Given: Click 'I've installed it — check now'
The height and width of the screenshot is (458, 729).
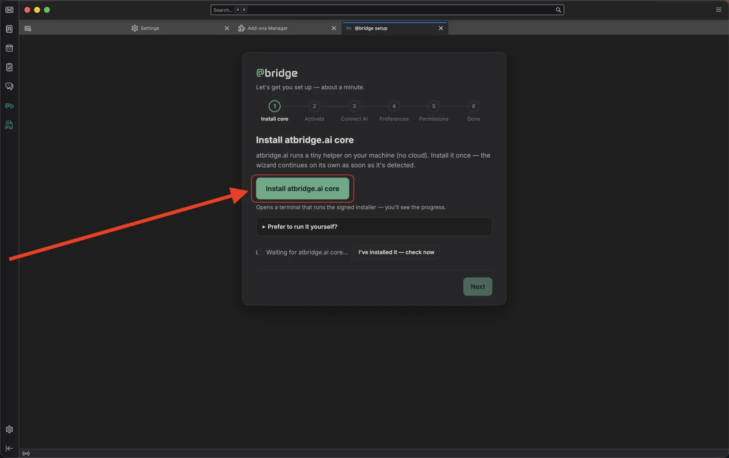Looking at the screenshot, I should click(396, 252).
